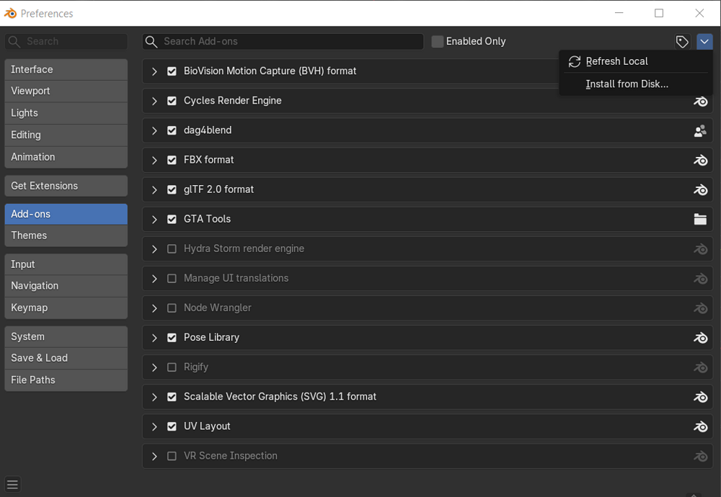Click the magnifier icon in left Search field
The width and height of the screenshot is (721, 497).
[14, 41]
